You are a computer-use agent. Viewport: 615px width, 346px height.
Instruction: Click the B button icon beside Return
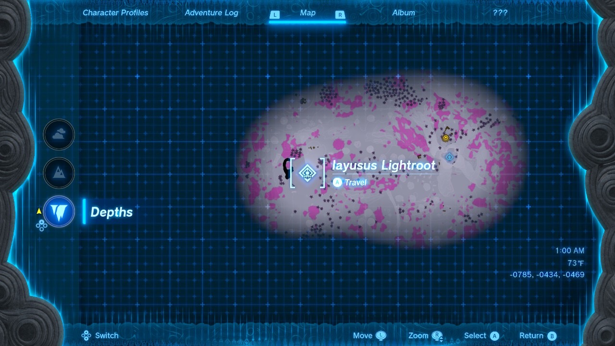(x=552, y=336)
